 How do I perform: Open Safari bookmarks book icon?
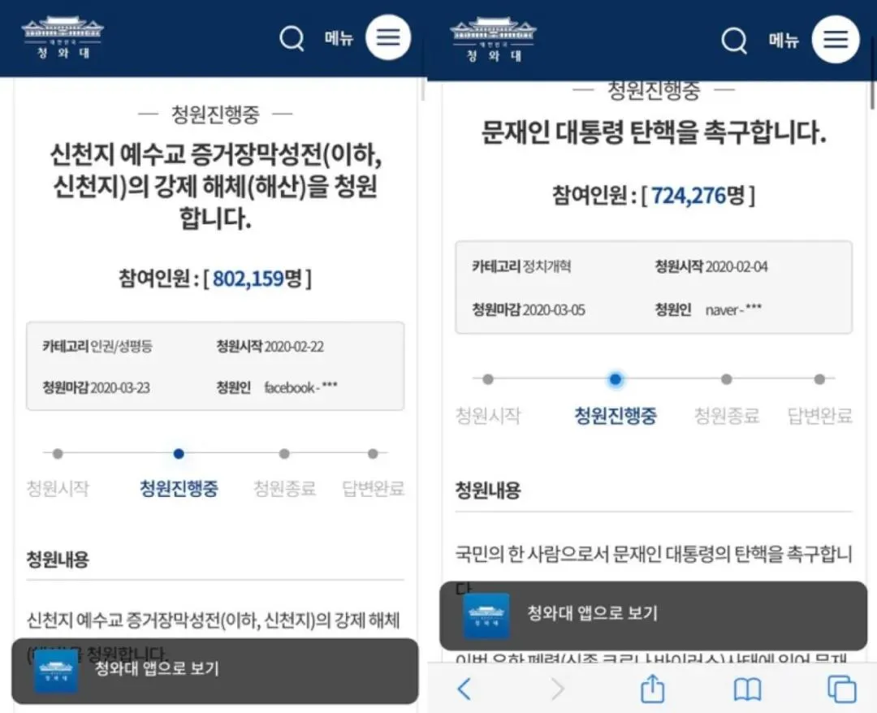[x=747, y=689]
